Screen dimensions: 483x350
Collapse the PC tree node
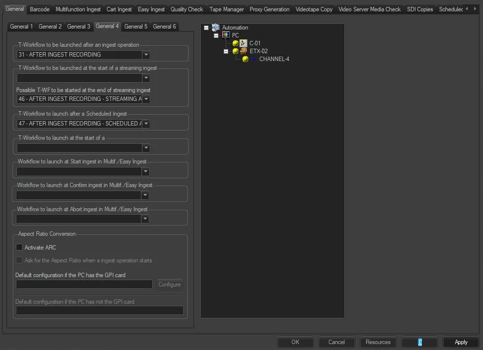tap(216, 35)
